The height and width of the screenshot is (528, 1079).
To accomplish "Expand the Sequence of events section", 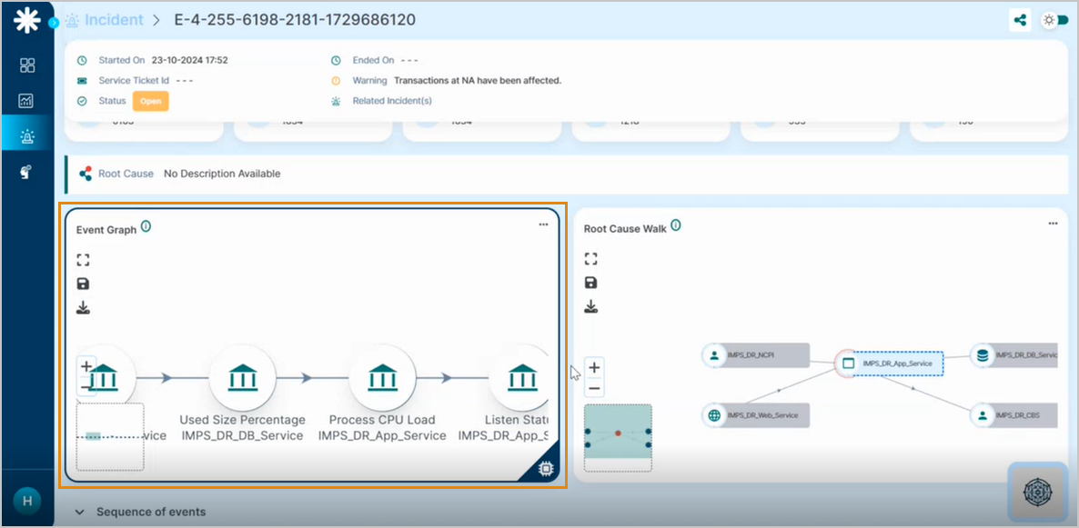I will click(x=79, y=512).
